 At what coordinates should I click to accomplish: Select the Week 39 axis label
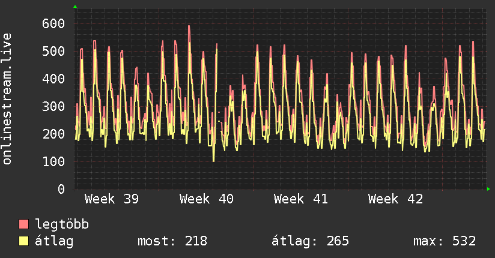112,199
